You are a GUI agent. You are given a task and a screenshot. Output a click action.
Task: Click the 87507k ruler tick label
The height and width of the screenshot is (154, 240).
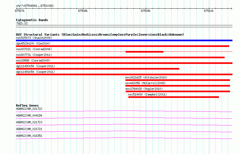coord(20,11)
